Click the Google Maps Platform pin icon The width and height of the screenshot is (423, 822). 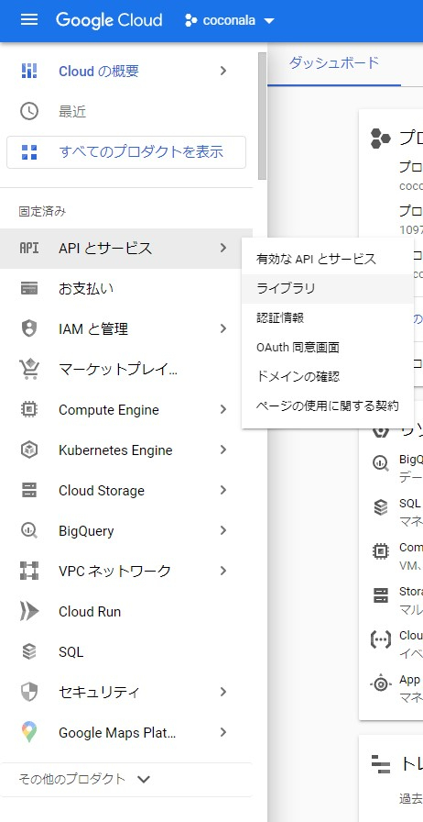pyautogui.click(x=29, y=732)
